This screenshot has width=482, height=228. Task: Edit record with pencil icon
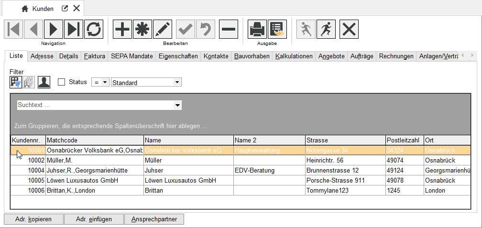click(x=162, y=29)
